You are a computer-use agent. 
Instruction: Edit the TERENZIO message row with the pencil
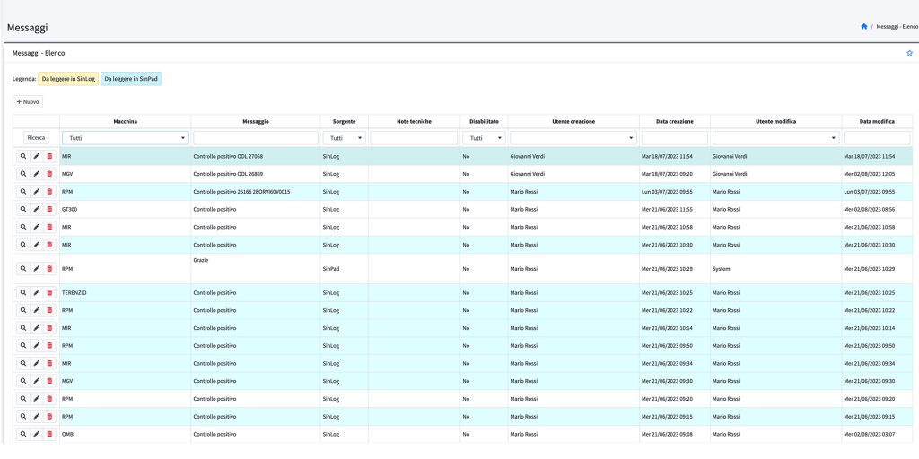(x=37, y=293)
